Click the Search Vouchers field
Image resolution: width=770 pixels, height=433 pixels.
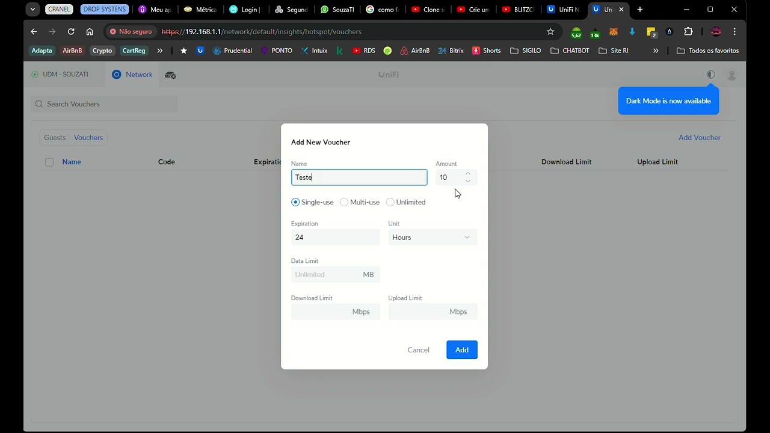(104, 104)
